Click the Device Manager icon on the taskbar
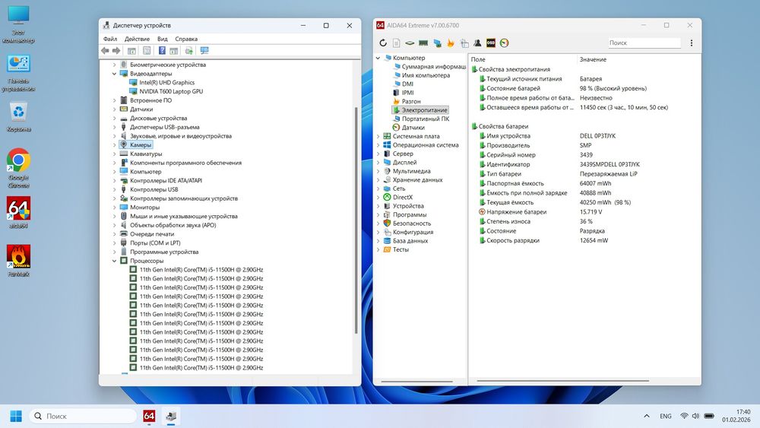760x428 pixels. pyautogui.click(x=170, y=416)
